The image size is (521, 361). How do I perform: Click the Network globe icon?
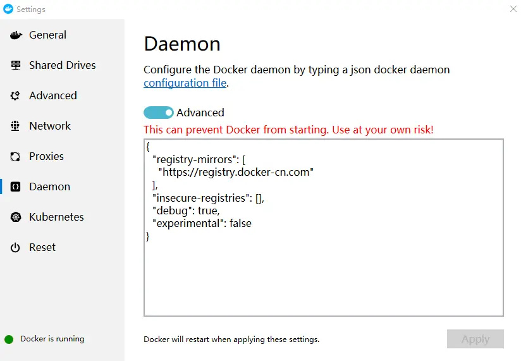coord(16,126)
